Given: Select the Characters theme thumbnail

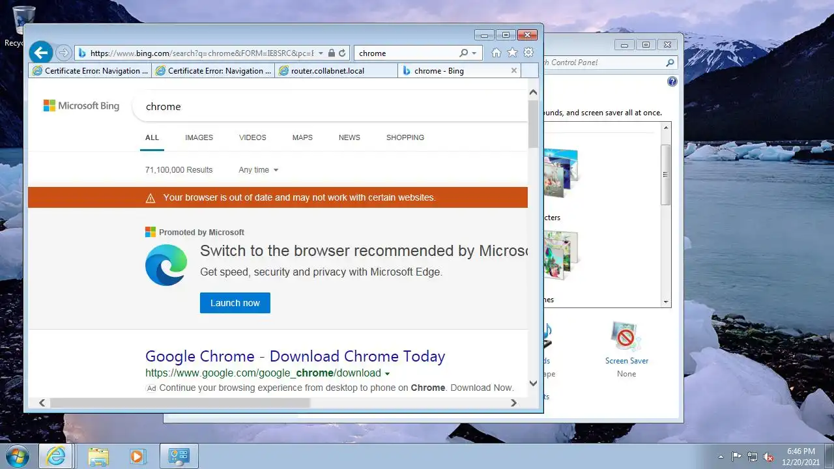Looking at the screenshot, I should coord(562,172).
